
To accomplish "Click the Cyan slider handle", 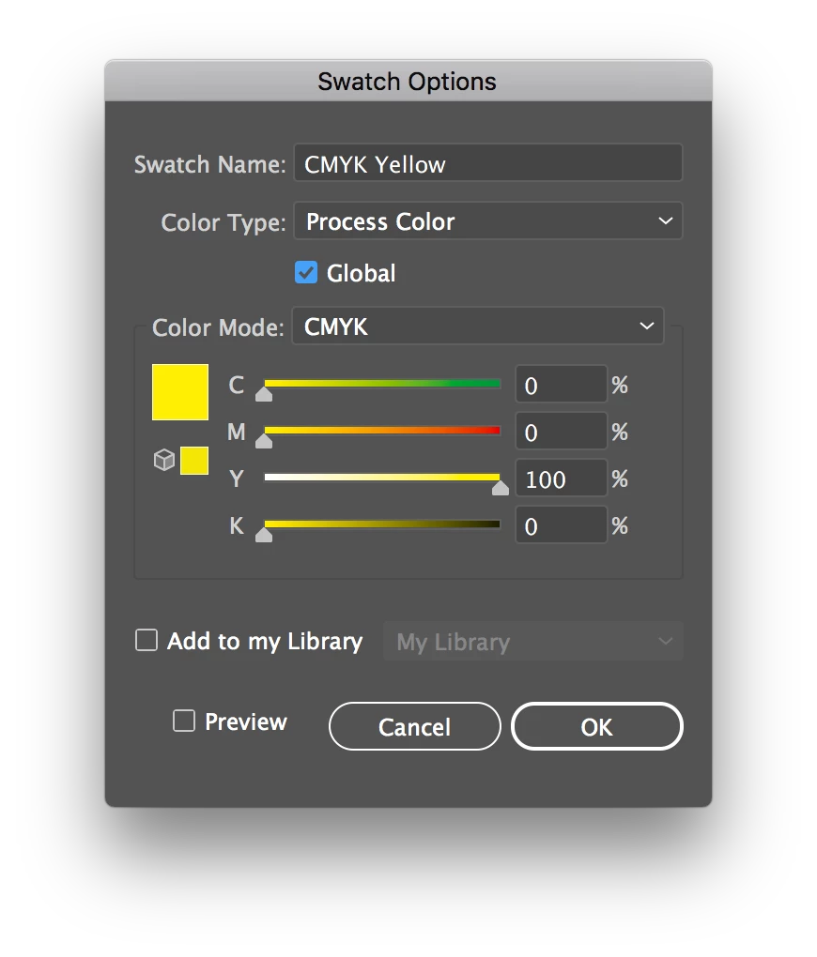I will (x=264, y=394).
